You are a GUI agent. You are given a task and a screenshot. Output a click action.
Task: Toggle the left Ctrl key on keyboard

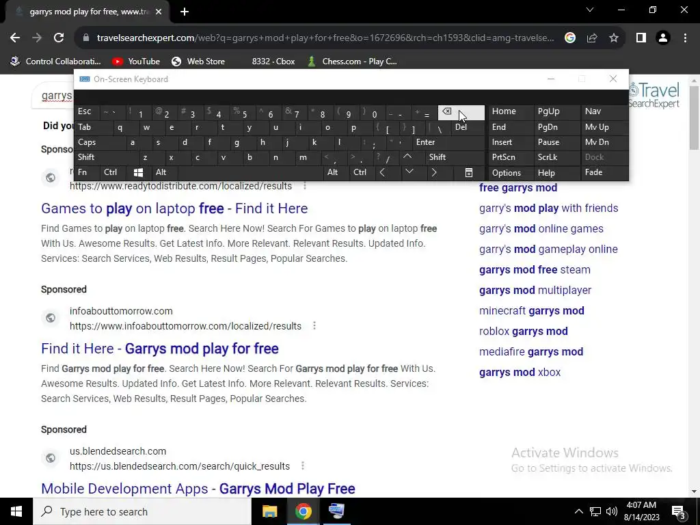113,172
